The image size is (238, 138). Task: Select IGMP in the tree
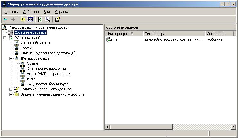[31, 79]
